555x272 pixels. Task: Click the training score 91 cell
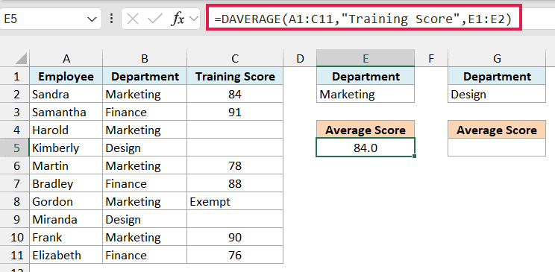click(235, 112)
